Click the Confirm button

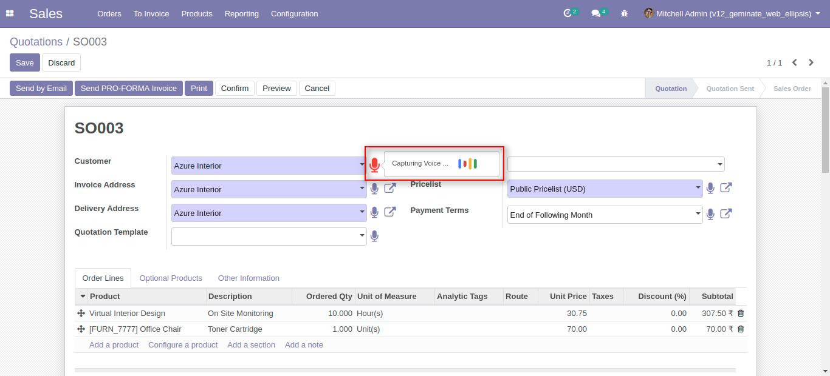point(235,88)
